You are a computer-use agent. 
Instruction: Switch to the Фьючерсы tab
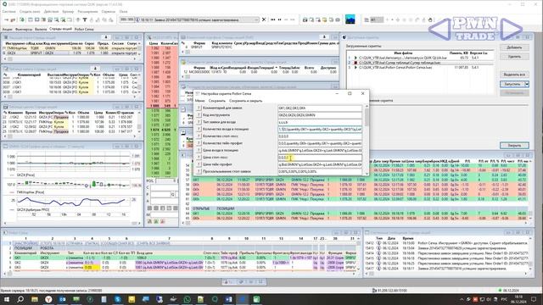[24, 30]
